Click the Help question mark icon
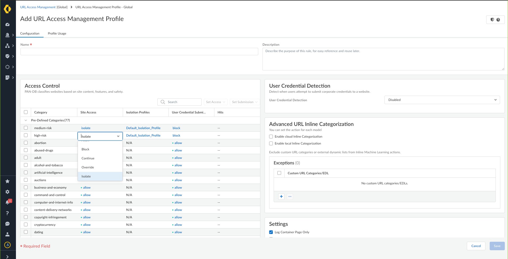The image size is (508, 259). tap(8, 213)
